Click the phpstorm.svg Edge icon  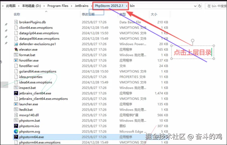click(16, 132)
